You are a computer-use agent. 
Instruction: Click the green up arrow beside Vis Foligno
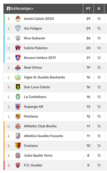point(9,29)
